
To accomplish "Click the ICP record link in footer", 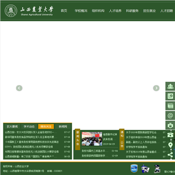I will click(x=170, y=172).
